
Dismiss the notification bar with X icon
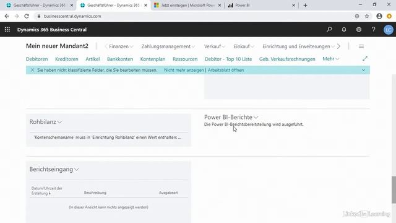[x=32, y=70]
